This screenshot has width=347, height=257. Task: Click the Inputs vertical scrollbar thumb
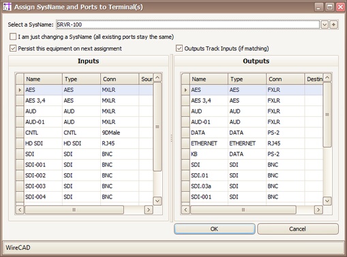(157, 126)
